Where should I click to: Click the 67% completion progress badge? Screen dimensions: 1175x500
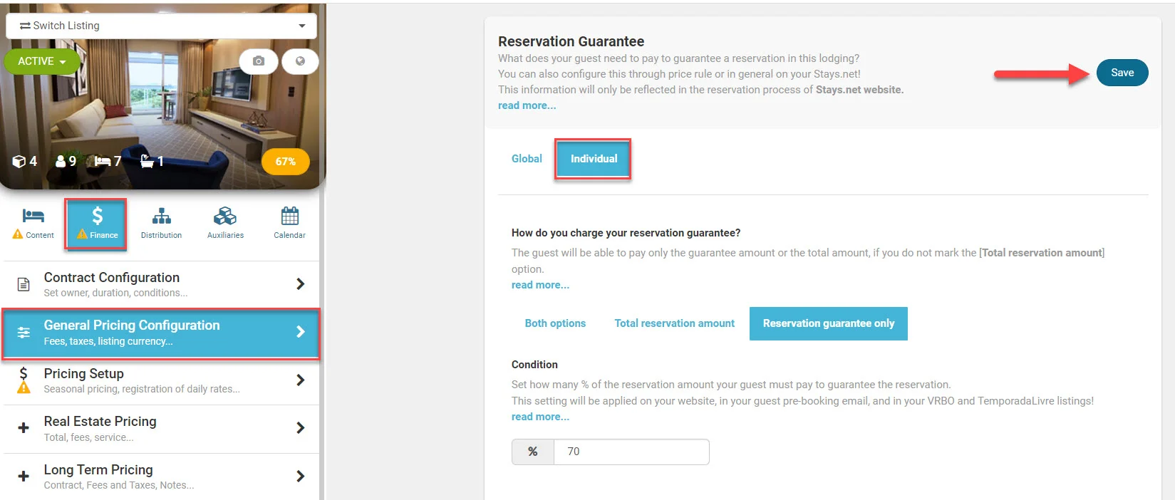(x=285, y=162)
